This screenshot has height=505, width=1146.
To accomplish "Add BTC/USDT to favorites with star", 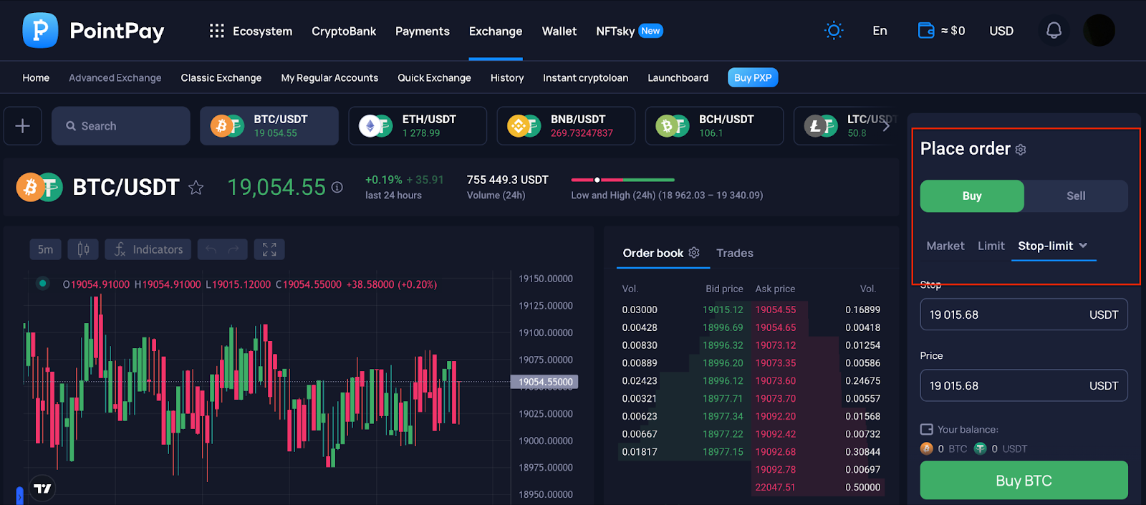I will click(196, 188).
